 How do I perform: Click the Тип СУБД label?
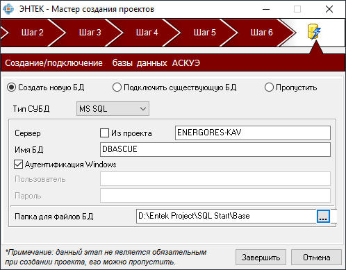(x=31, y=109)
